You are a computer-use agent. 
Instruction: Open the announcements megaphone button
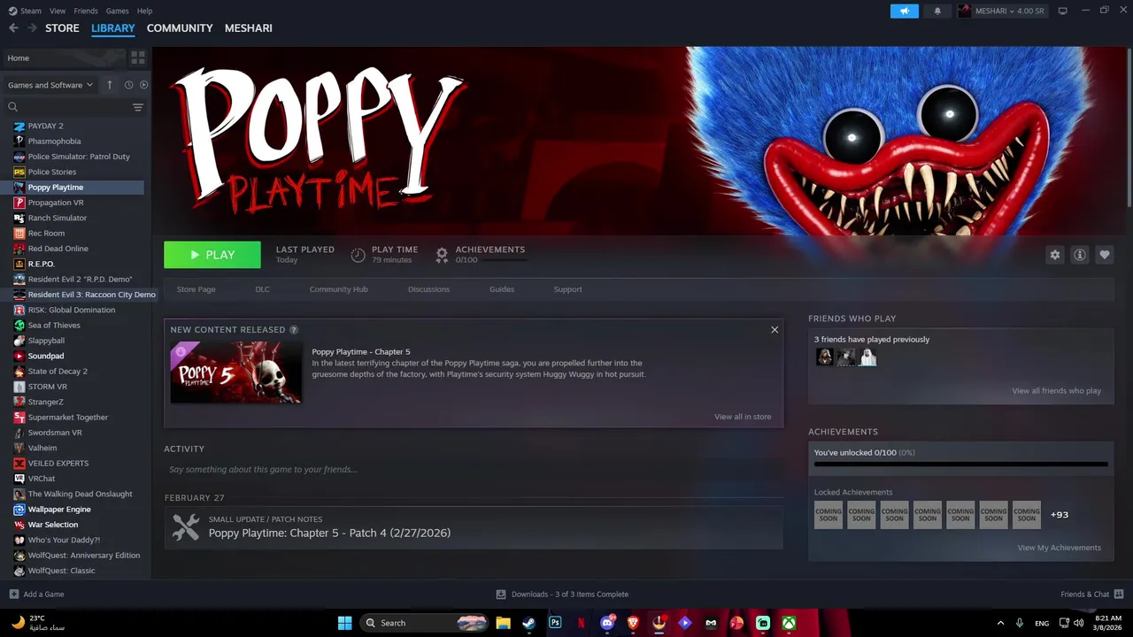[905, 11]
